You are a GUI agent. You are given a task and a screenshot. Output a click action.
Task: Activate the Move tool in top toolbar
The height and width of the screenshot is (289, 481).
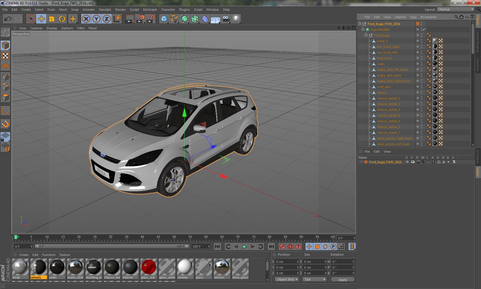coord(41,19)
